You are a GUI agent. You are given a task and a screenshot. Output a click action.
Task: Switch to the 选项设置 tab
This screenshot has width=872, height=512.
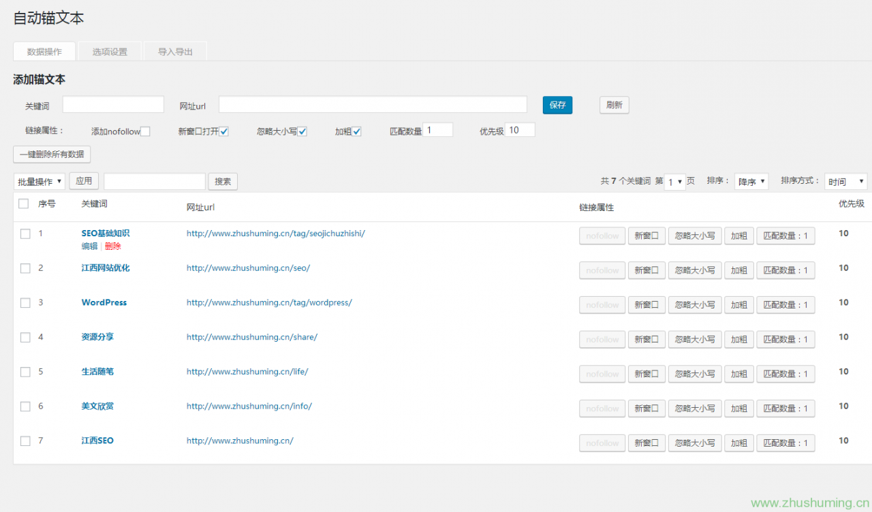pos(110,52)
